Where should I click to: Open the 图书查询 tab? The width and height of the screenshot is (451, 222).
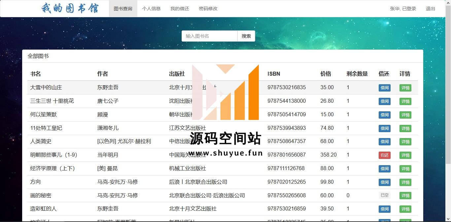click(x=123, y=9)
